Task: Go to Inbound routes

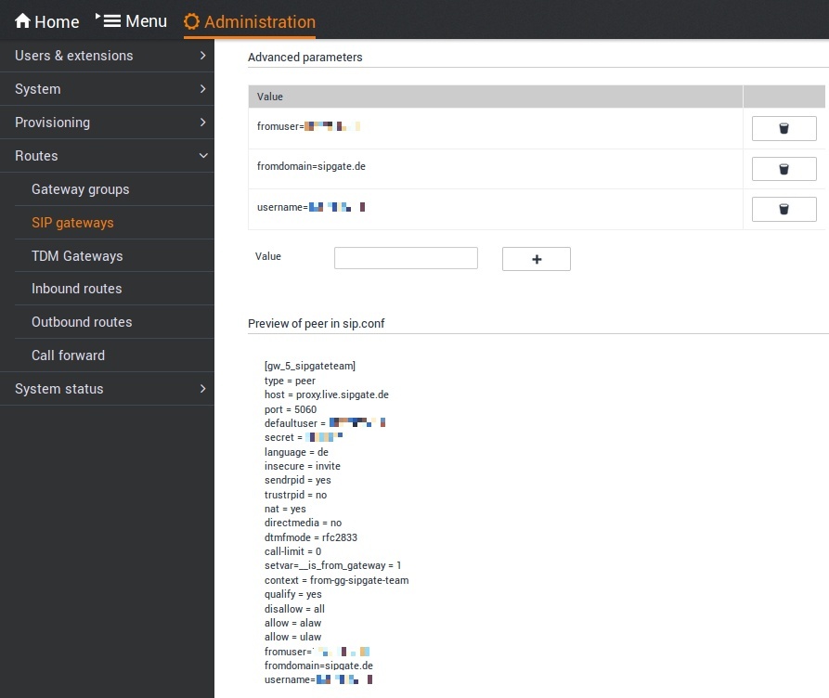Action: [x=77, y=289]
